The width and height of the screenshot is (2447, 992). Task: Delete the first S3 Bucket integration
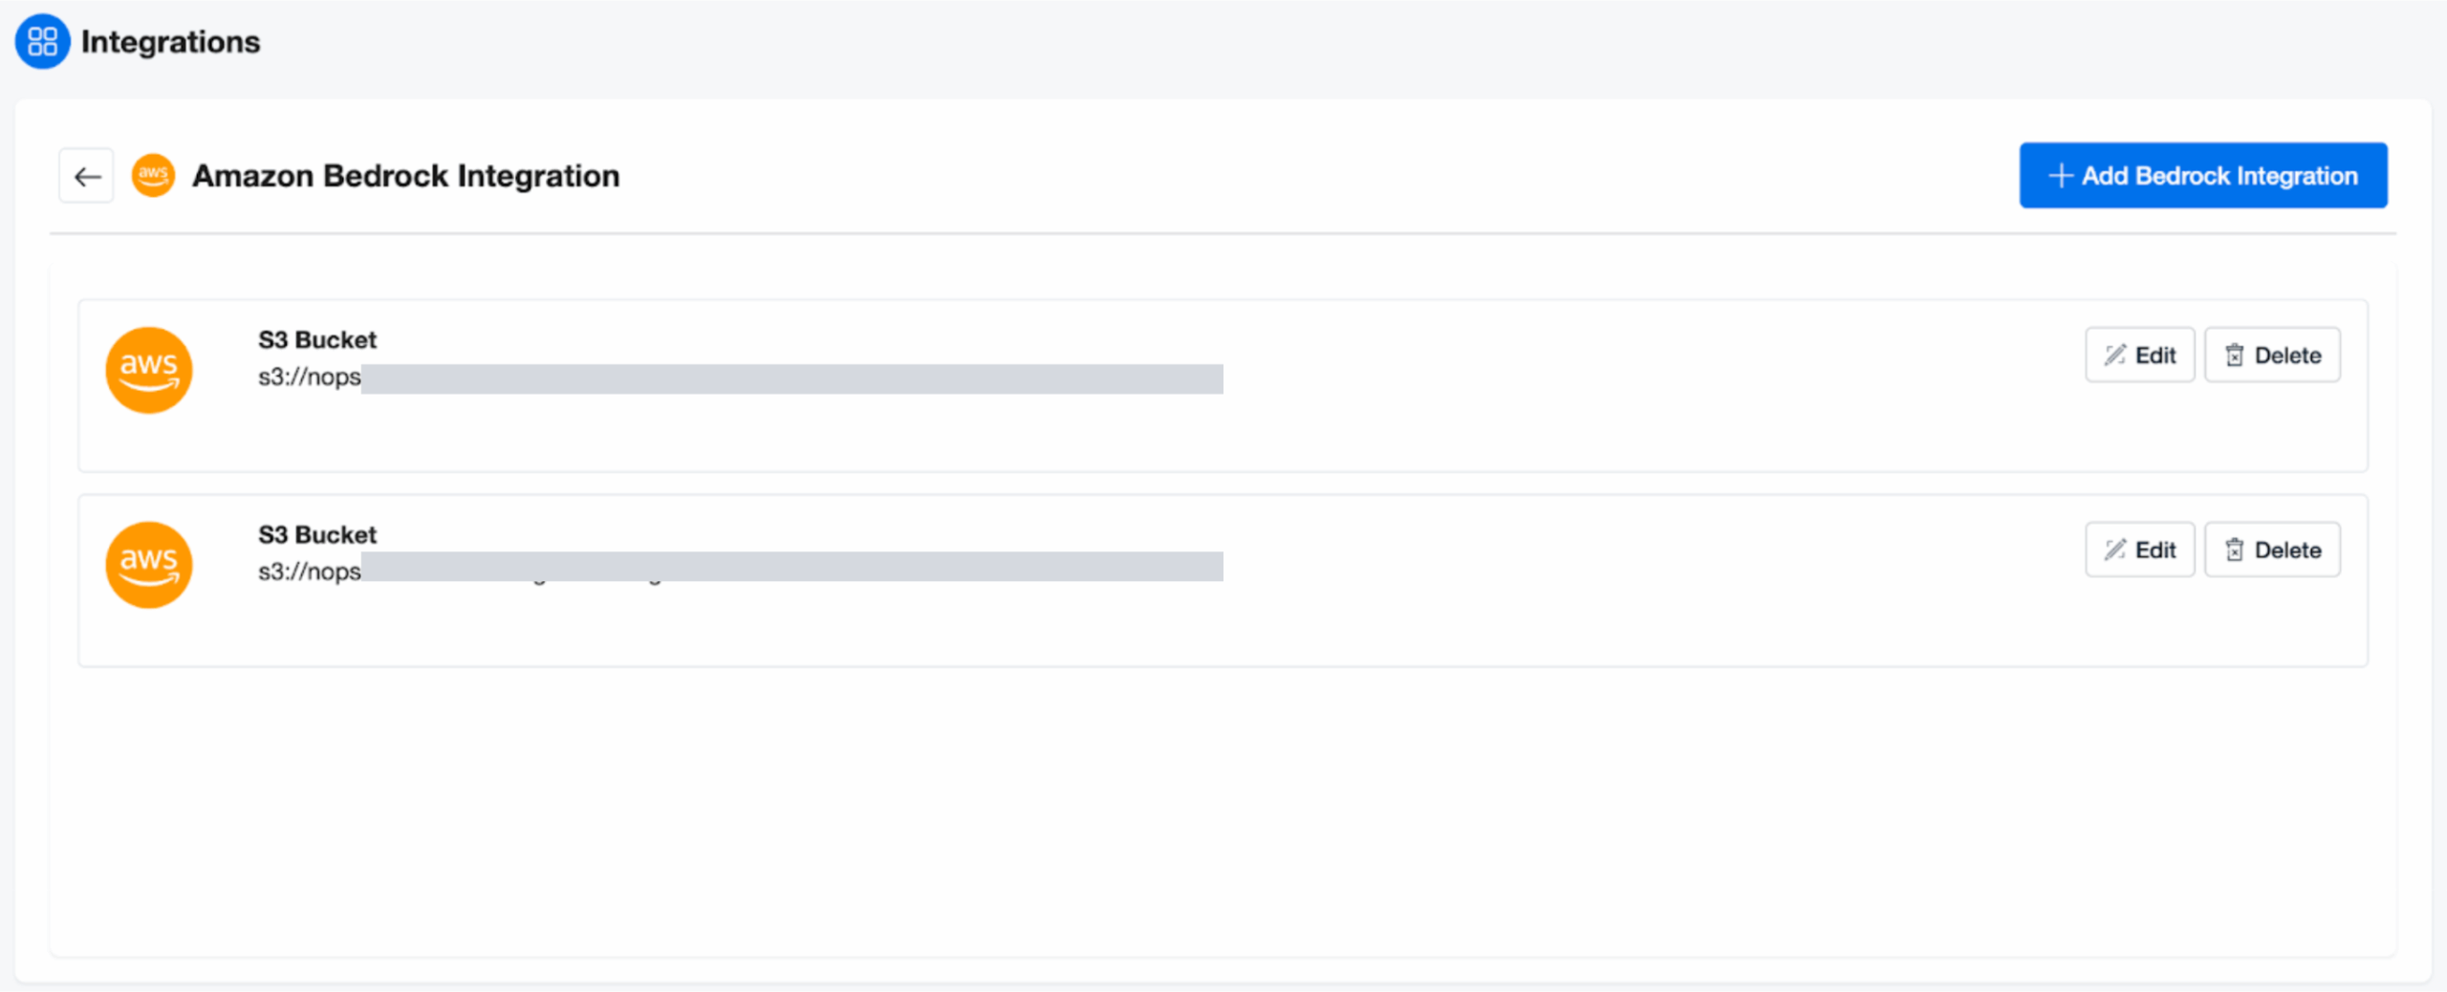coord(2272,356)
